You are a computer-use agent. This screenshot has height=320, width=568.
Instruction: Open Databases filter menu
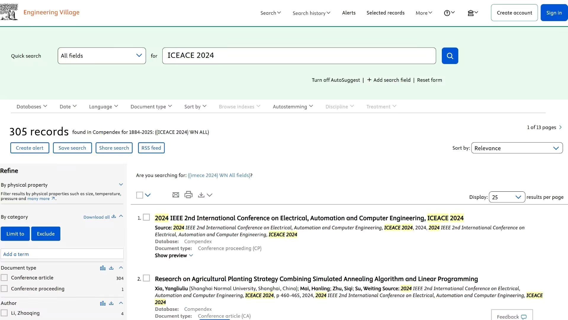(32, 106)
